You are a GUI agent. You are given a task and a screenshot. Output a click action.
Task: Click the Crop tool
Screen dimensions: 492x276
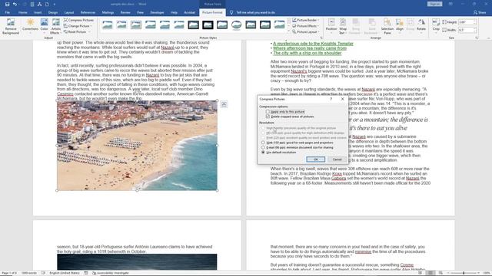click(x=436, y=26)
